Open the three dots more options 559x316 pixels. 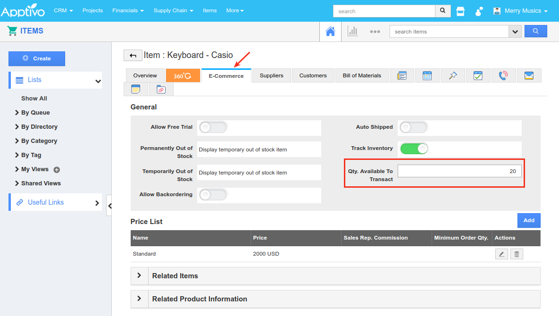375,31
